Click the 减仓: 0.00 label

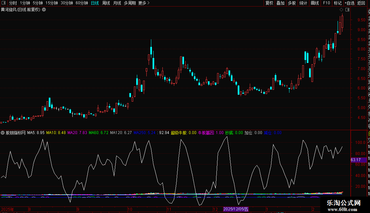(x=272, y=133)
